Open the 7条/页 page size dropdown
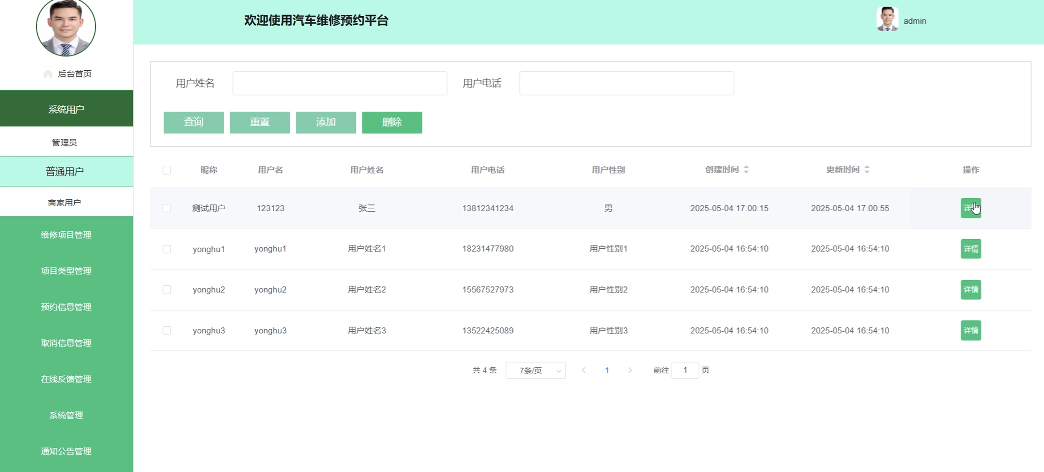1044x472 pixels. 535,370
